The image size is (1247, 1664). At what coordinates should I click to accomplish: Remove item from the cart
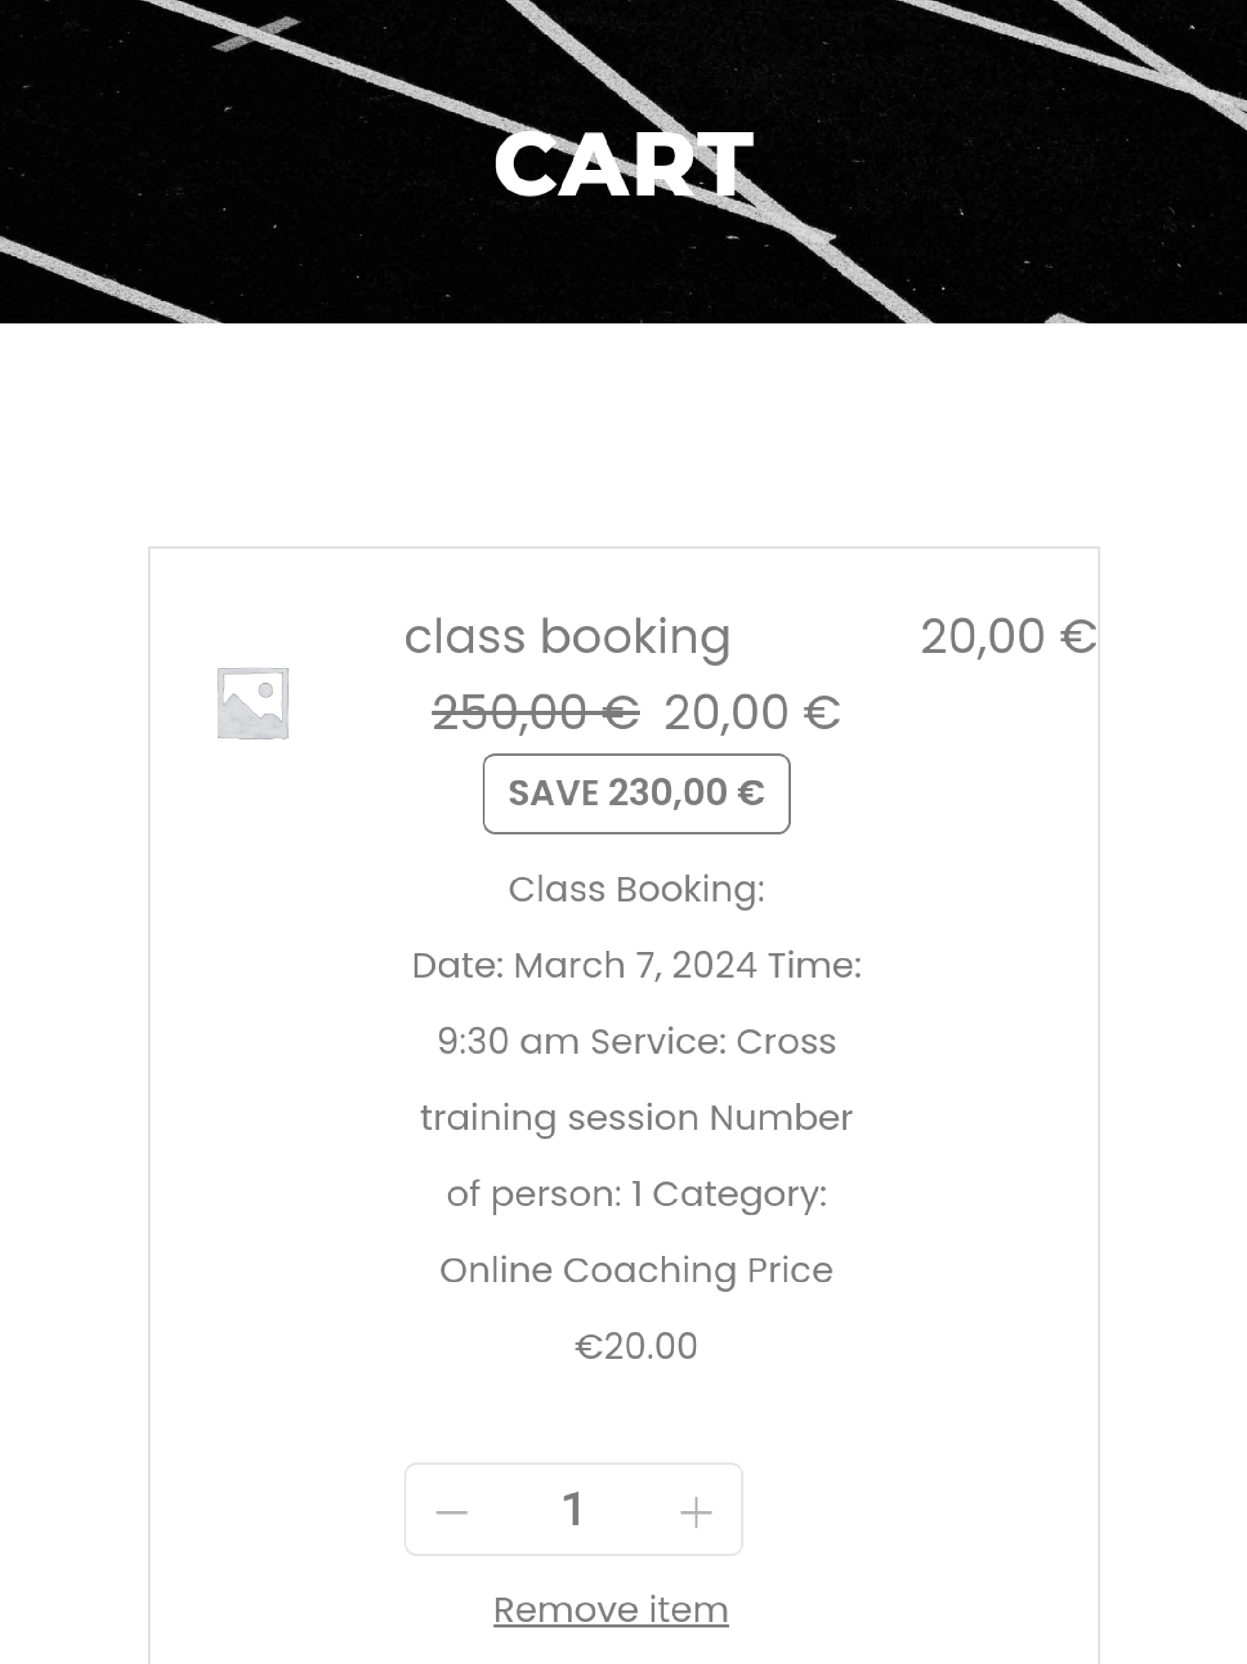point(611,1610)
